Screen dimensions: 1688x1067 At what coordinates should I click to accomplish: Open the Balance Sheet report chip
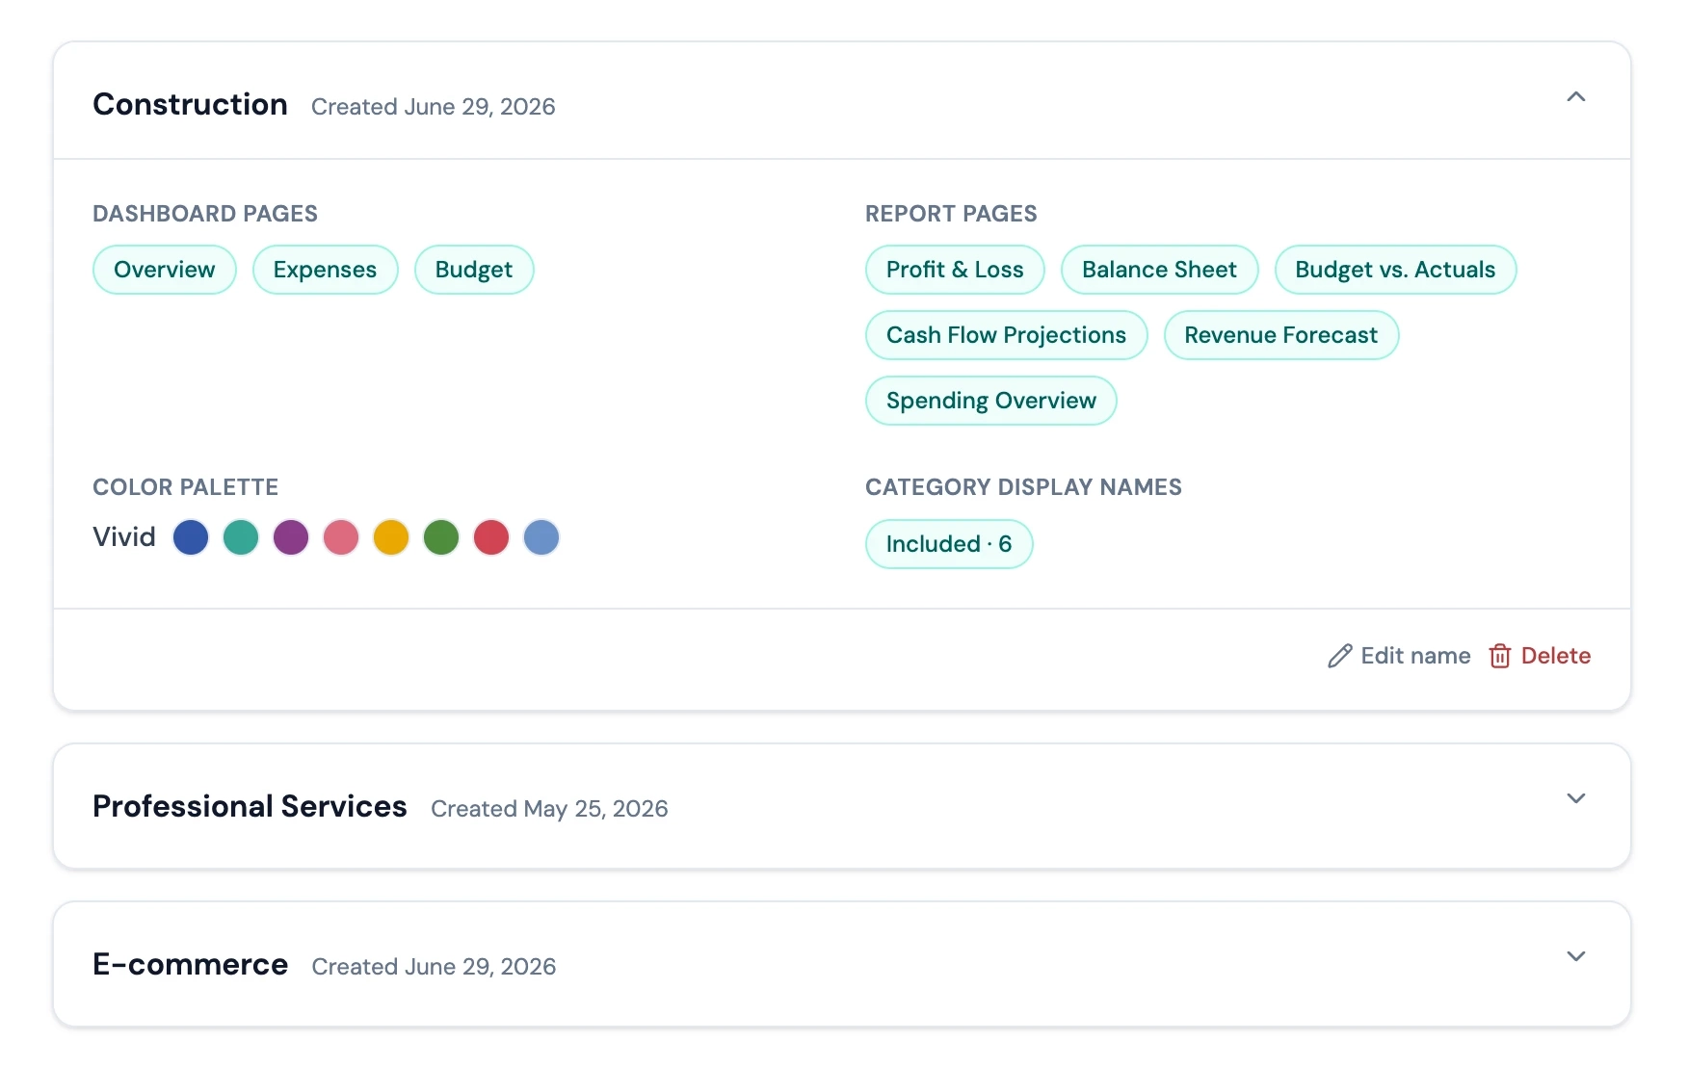1159,270
